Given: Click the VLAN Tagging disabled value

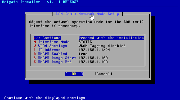Looking at the screenshot, I should click(x=102, y=46).
